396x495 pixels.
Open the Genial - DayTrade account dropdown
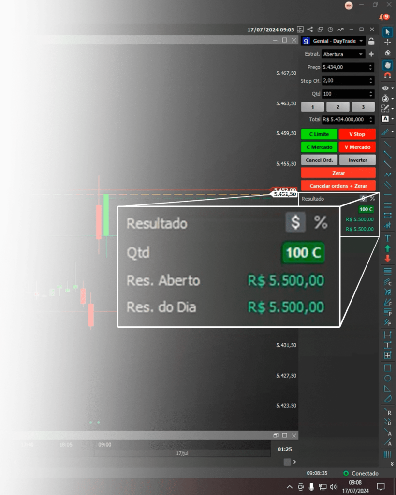coord(361,41)
